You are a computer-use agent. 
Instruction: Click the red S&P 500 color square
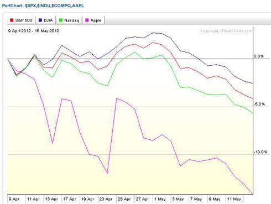[12, 20]
